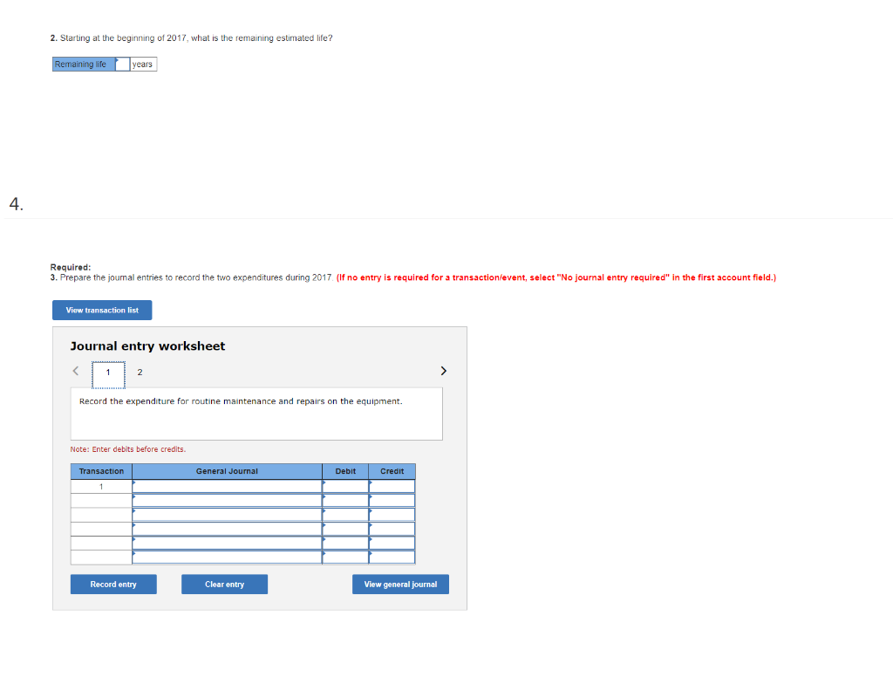Image resolution: width=893 pixels, height=684 pixels.
Task: Click the left navigation chevron in journal worksheet
Action: coord(75,371)
